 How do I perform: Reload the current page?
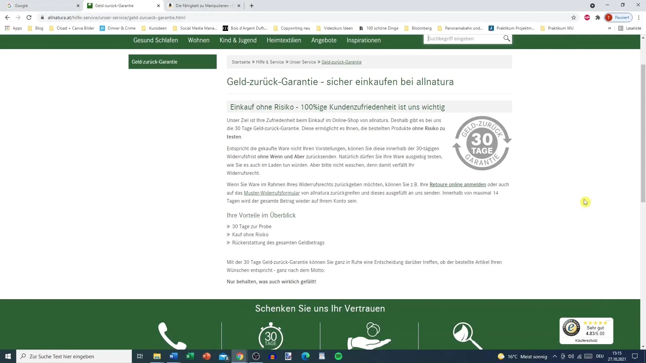point(29,17)
